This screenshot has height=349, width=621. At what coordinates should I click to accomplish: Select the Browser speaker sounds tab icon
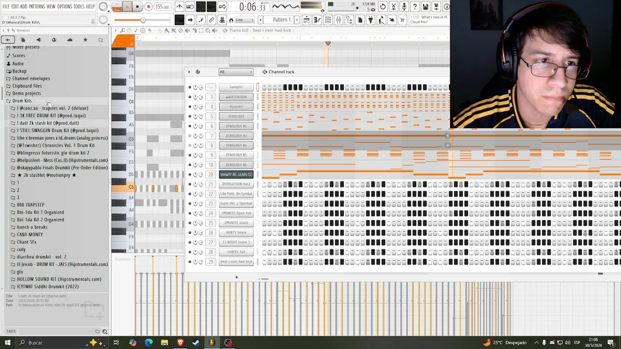click(39, 40)
